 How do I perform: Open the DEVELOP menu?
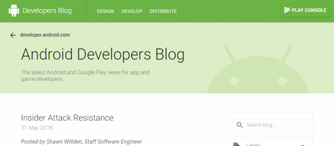[x=132, y=11]
